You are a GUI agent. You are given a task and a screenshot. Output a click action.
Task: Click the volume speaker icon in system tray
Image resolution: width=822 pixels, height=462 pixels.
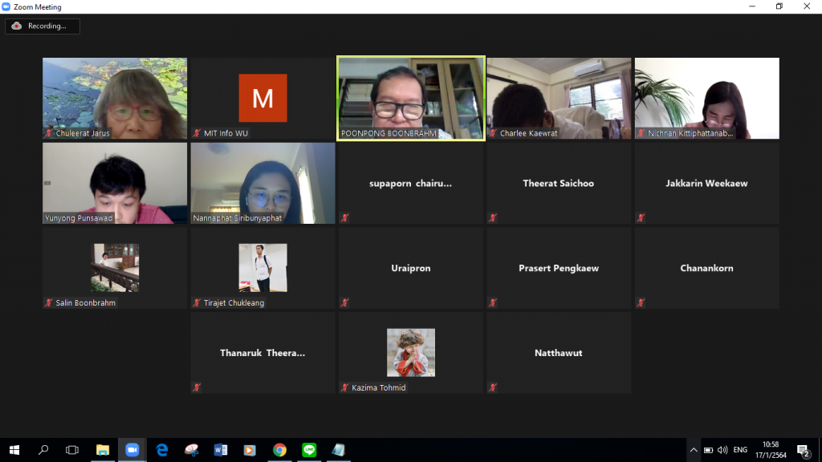pyautogui.click(x=722, y=450)
